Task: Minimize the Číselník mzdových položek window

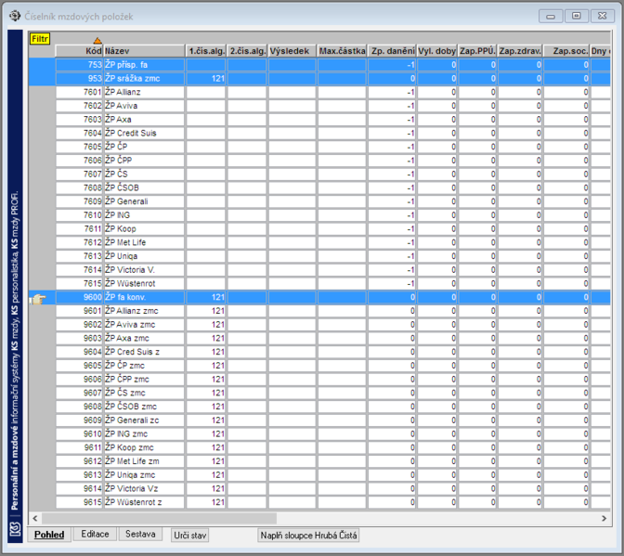Action: (x=551, y=16)
